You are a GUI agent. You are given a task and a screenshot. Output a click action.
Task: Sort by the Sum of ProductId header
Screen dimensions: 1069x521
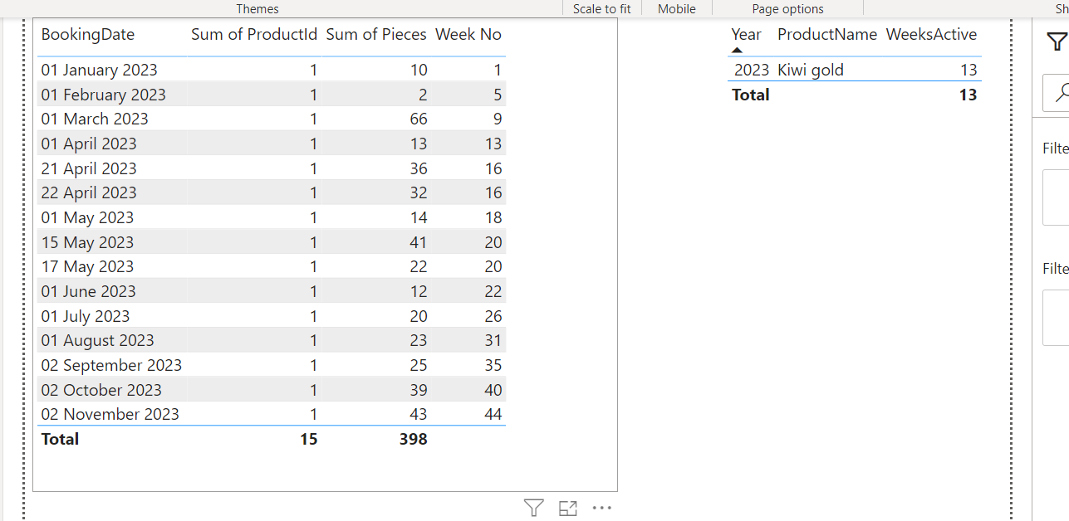tap(254, 35)
